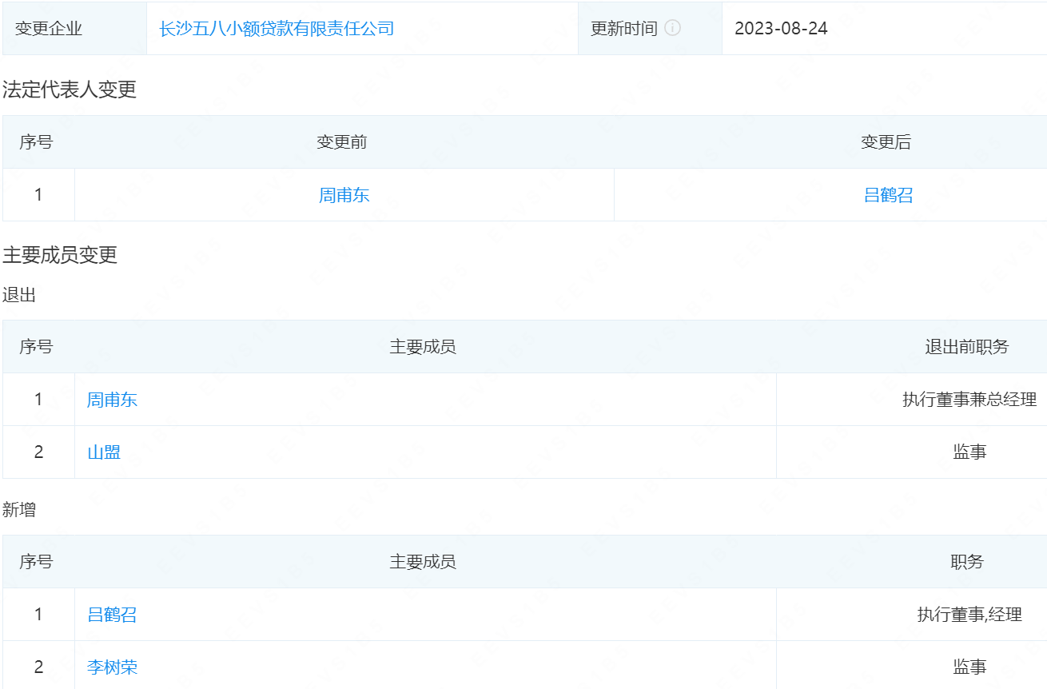Open 周甫东 in the legal representative table
Image resolution: width=1047 pixels, height=689 pixels.
tap(344, 195)
